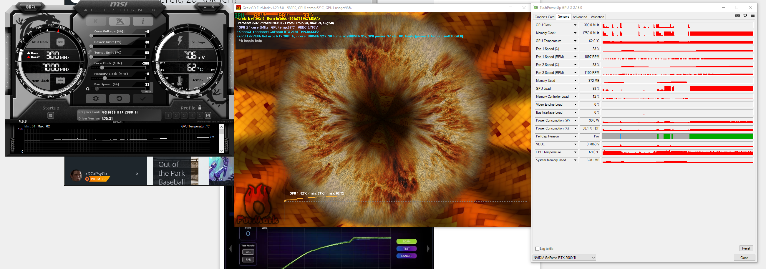Click the Close button in GPU-Z
Image resolution: width=766 pixels, height=269 pixels.
point(744,258)
